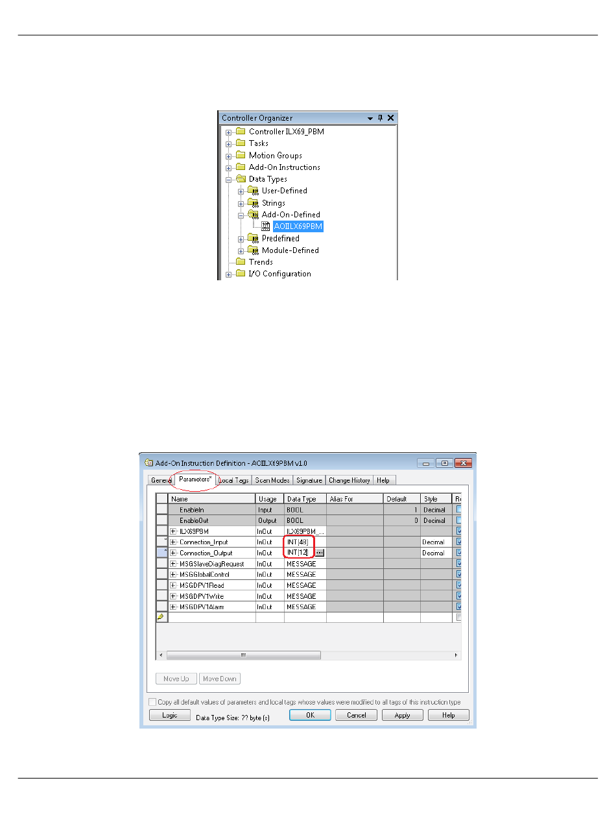The height and width of the screenshot is (822, 616).
Task: Expand the Tasks tree node
Action: [x=229, y=144]
